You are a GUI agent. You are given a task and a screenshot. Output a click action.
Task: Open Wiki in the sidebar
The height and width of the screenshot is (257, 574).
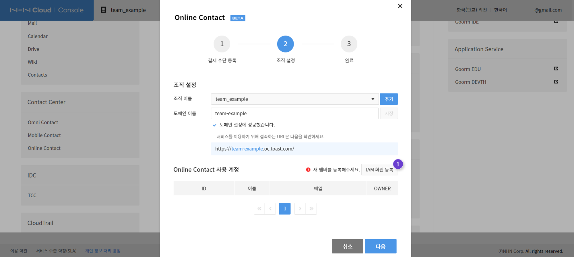32,62
